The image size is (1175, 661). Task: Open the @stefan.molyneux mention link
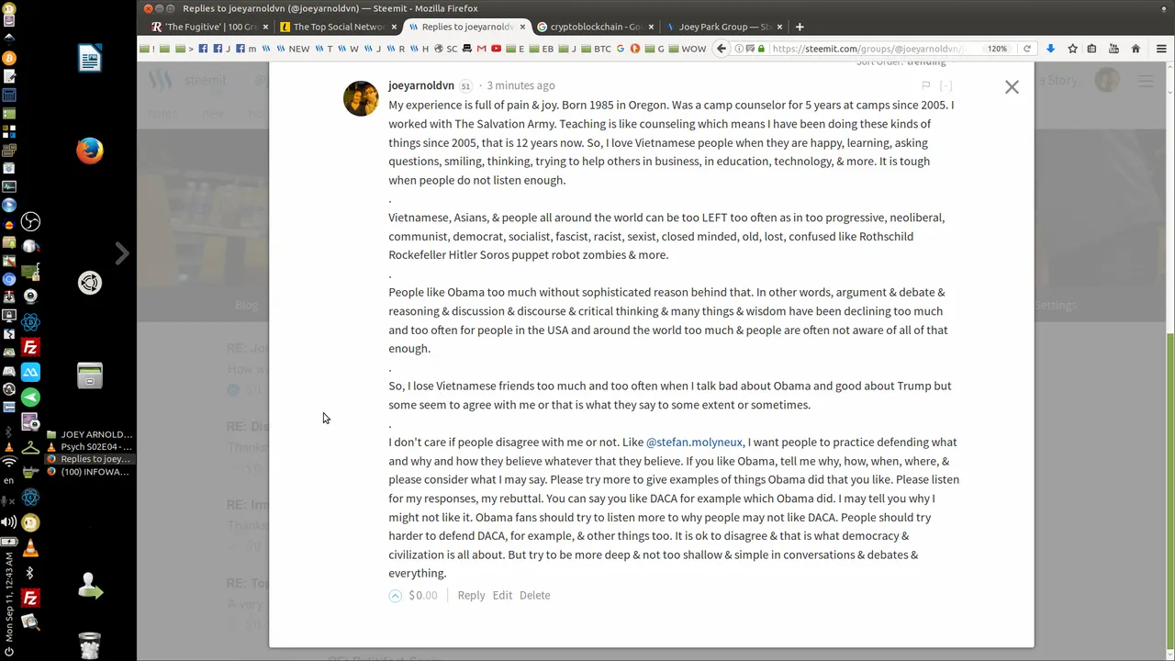point(694,442)
